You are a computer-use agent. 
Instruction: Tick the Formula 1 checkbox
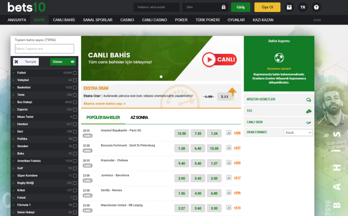[75, 205]
